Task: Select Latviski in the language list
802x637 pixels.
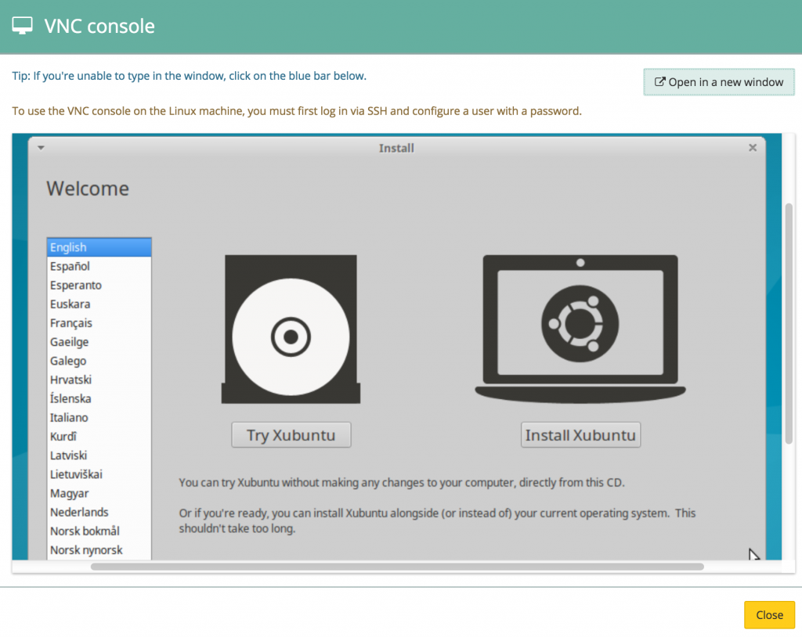Action: pyautogui.click(x=99, y=455)
